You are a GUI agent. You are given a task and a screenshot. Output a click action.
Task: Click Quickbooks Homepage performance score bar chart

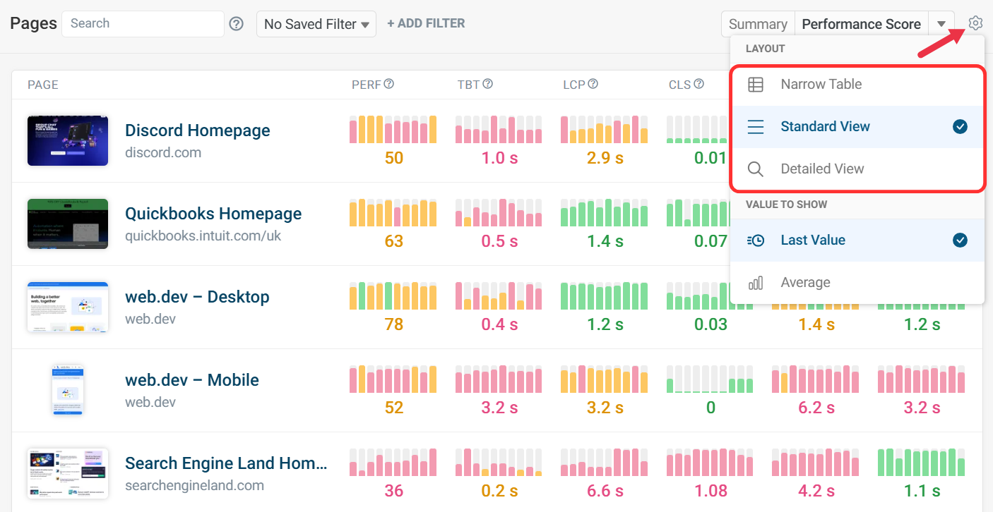(x=393, y=212)
